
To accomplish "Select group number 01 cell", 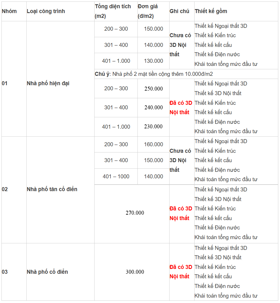I will point(5,83).
